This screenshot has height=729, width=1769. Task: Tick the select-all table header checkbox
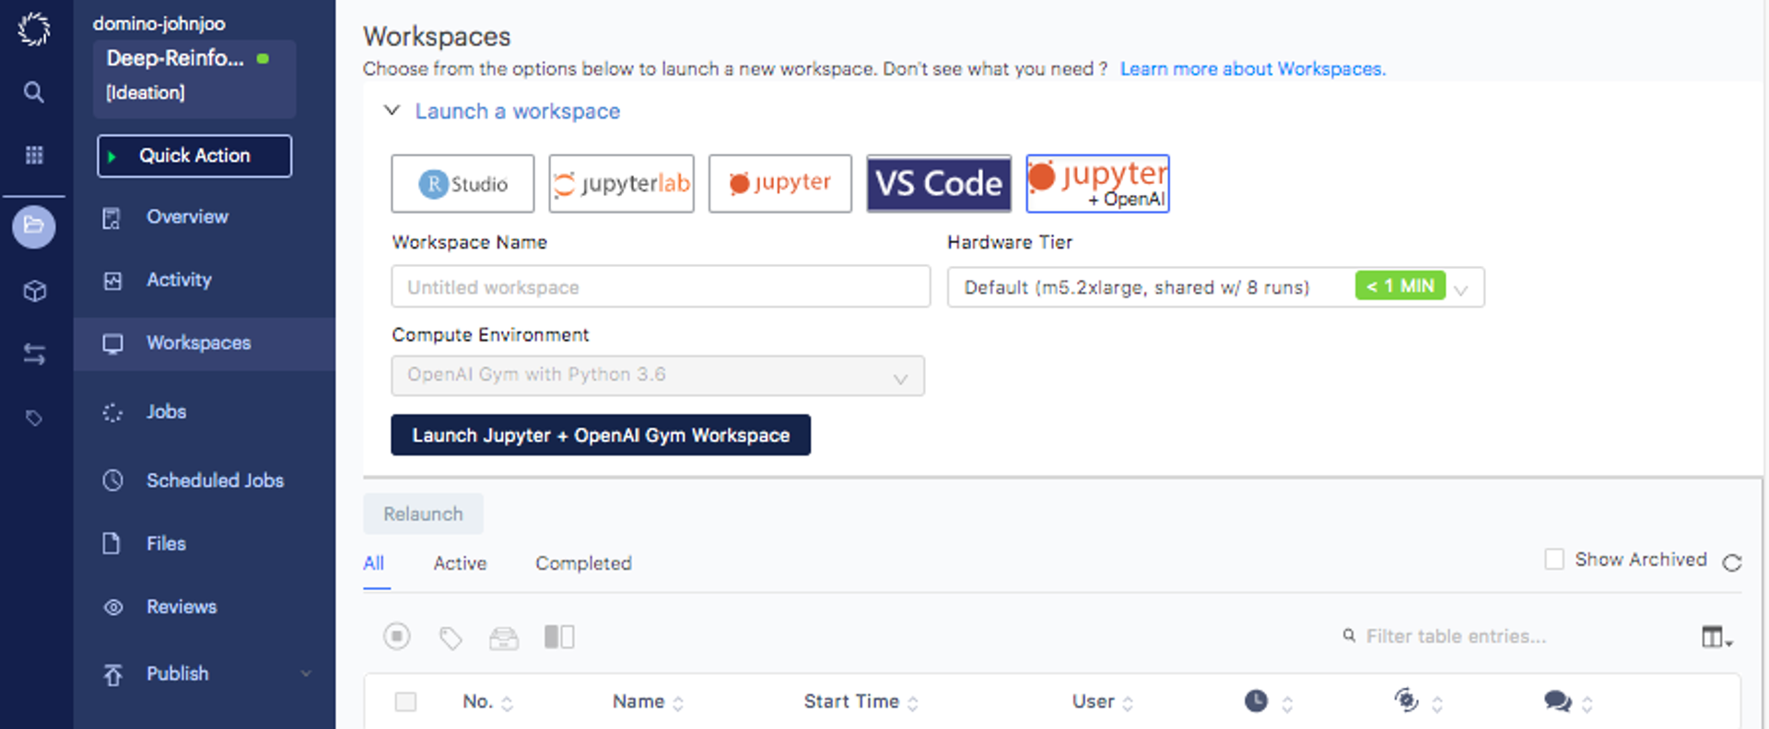(405, 701)
